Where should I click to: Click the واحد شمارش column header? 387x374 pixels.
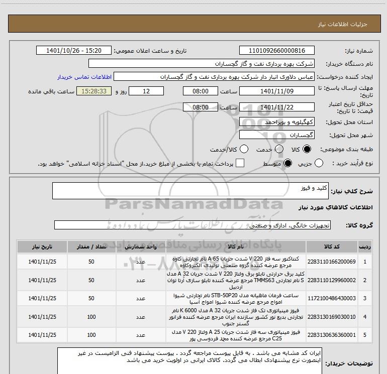point(141,246)
